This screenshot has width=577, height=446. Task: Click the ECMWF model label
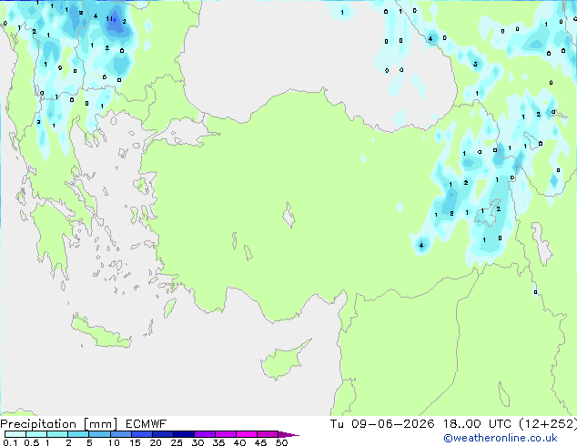click(147, 424)
